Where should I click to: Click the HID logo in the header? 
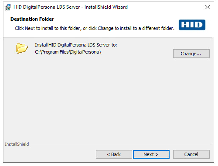click(x=192, y=24)
